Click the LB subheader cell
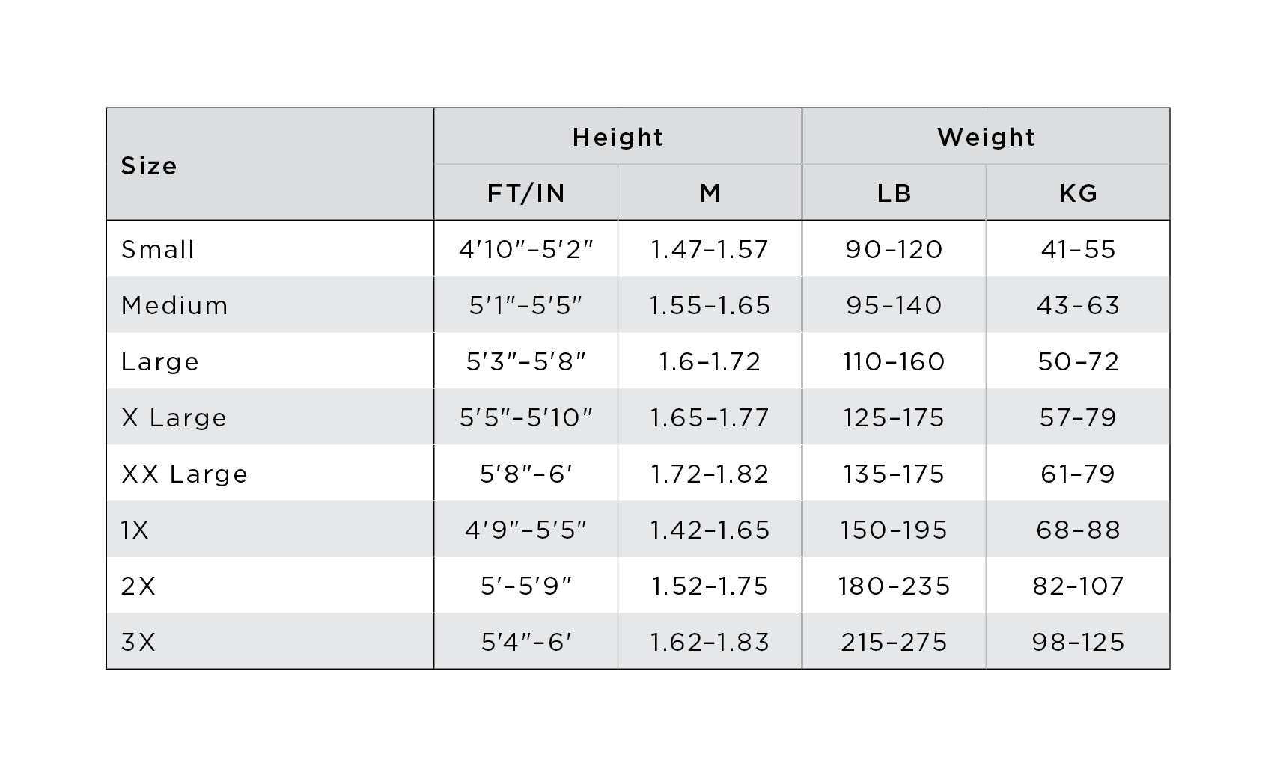The image size is (1277, 778). pyautogui.click(x=894, y=194)
